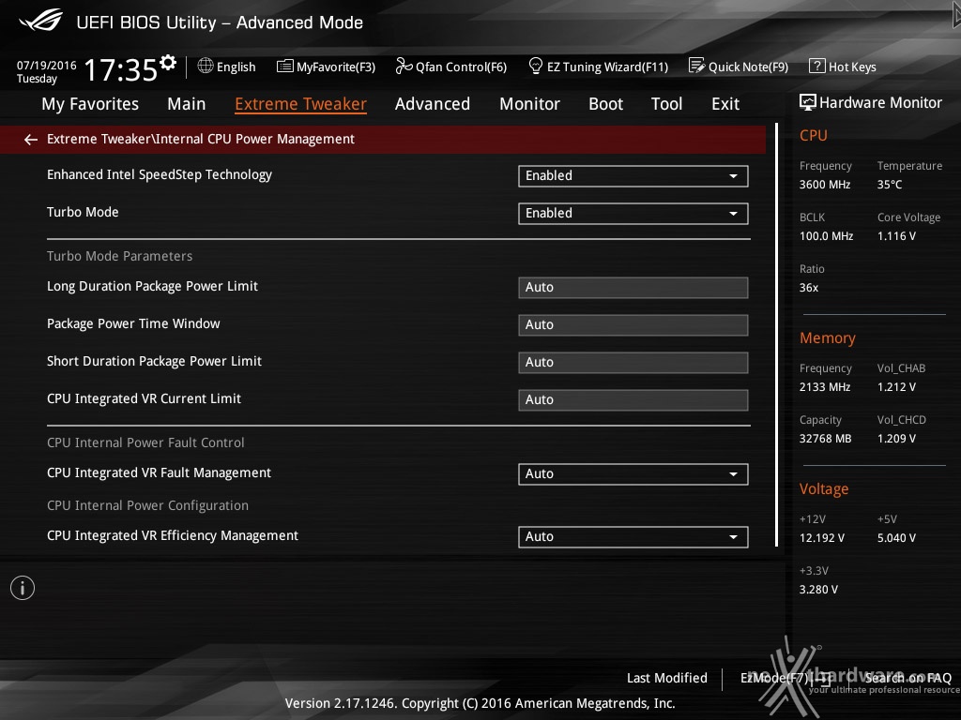Click Long Duration Package Power Limit field
Viewport: 961px width, 720px height.
click(x=633, y=288)
